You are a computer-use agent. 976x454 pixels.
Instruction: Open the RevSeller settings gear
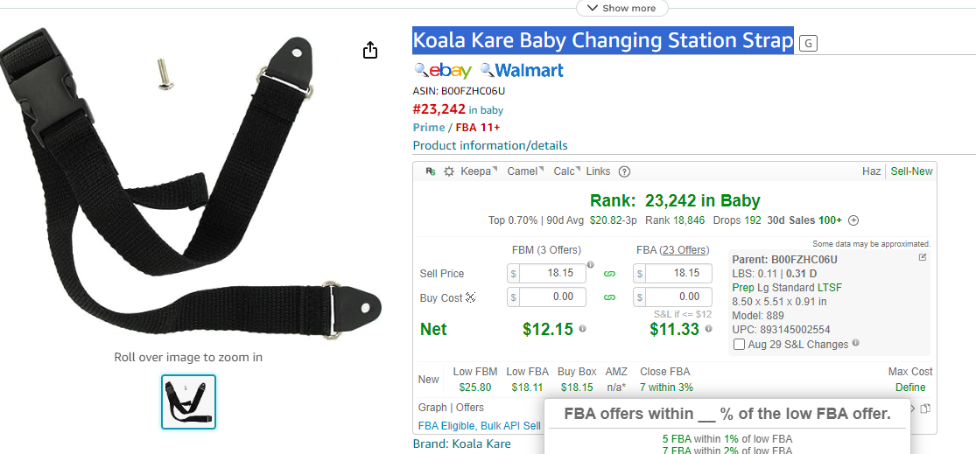(x=449, y=171)
